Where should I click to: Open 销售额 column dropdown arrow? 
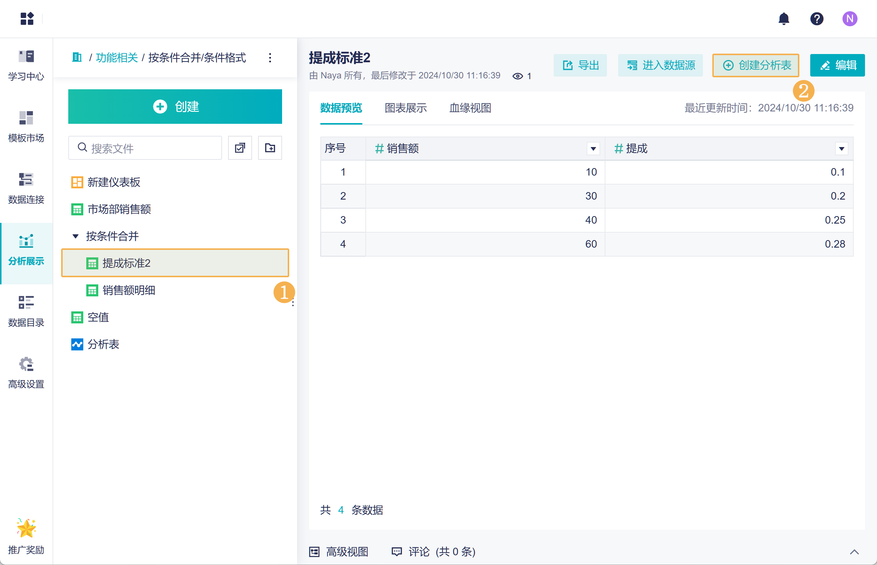[x=593, y=149]
